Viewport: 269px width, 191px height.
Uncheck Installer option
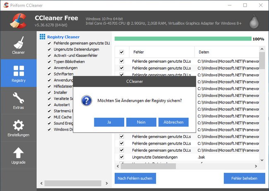pyautogui.click(x=49, y=92)
